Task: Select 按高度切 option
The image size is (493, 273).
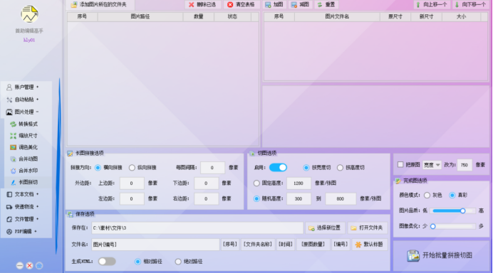Action: tap(340, 168)
